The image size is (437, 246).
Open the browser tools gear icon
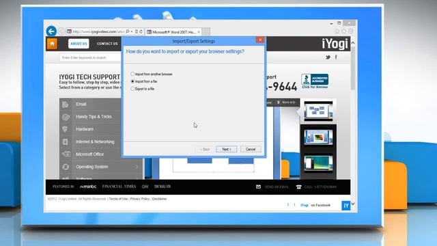(350, 31)
